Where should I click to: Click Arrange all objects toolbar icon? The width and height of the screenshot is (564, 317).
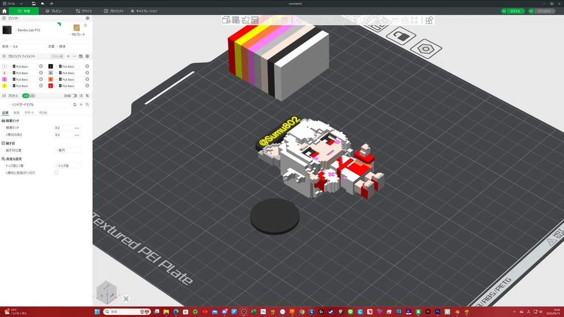[x=255, y=20]
